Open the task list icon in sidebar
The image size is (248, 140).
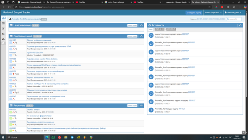pyautogui.click(x=3, y=23)
